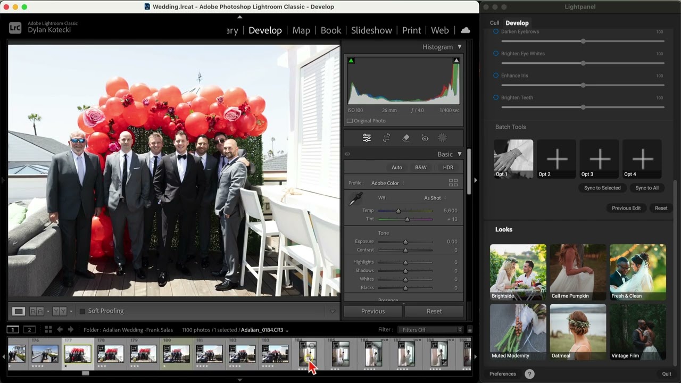Switch to Reference view R|A icon
The width and height of the screenshot is (681, 383).
click(x=37, y=311)
